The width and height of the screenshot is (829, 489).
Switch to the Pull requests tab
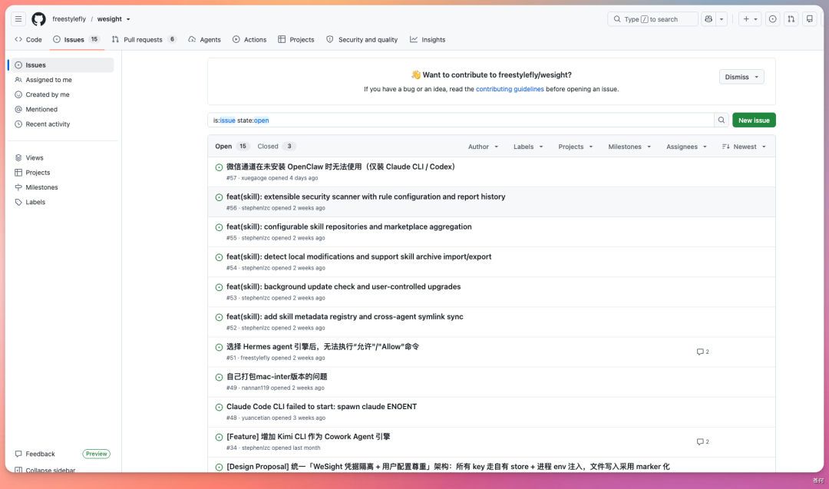point(144,40)
